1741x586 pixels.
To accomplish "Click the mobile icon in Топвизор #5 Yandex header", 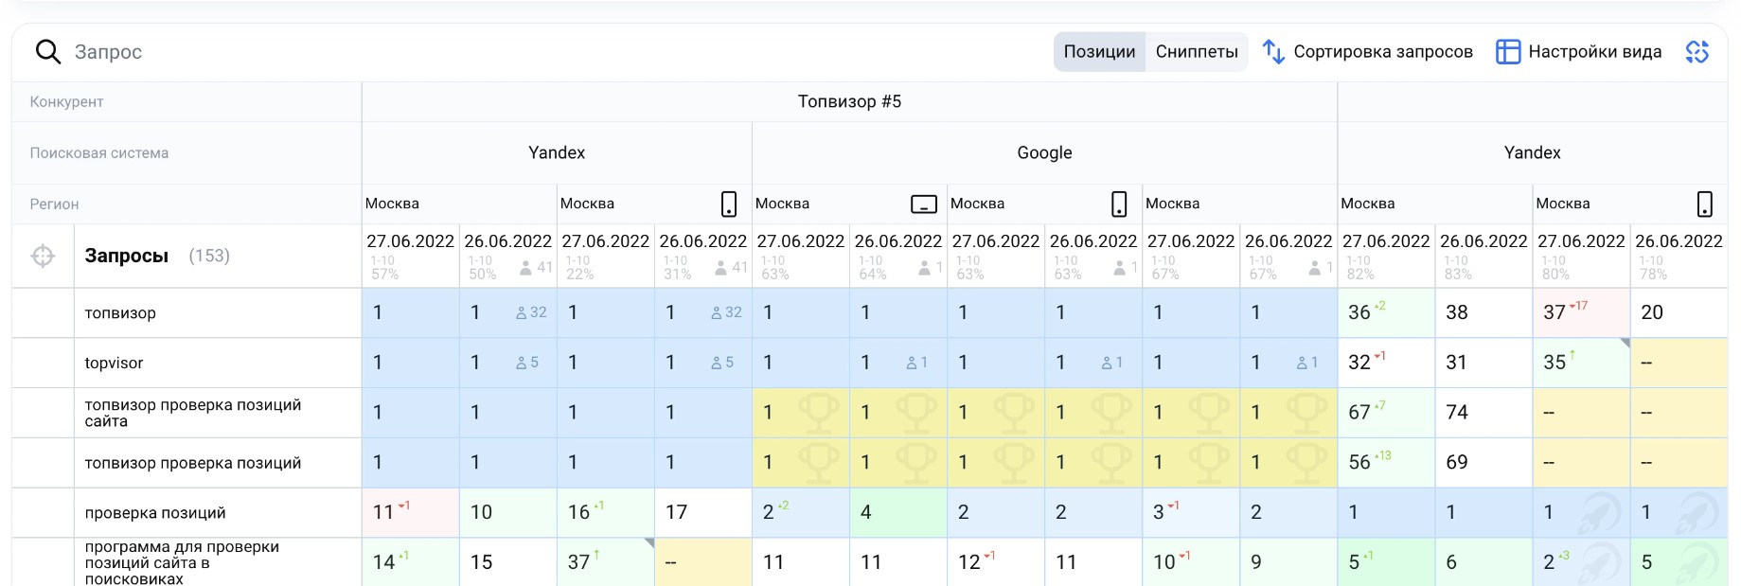I will coord(729,204).
